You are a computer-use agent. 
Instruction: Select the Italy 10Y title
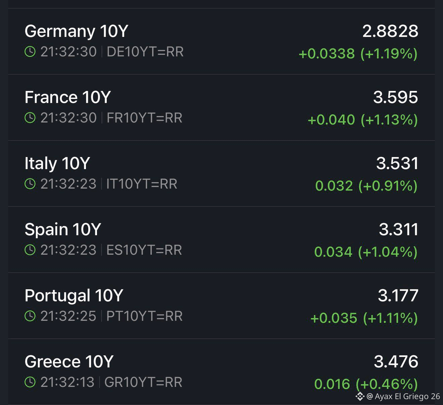click(x=57, y=163)
